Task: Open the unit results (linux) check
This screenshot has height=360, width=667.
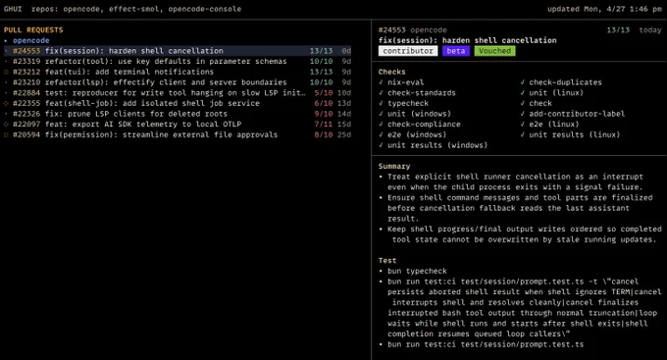Action: (570, 134)
